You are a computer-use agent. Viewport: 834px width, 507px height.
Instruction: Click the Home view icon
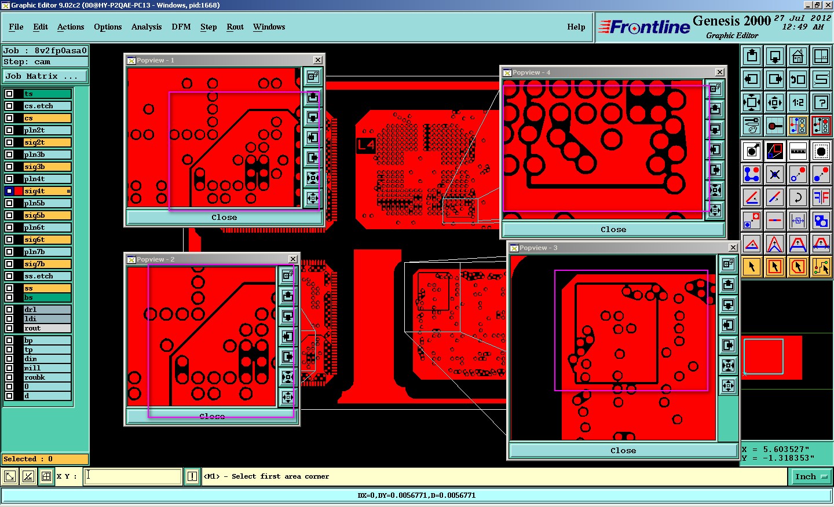pyautogui.click(x=798, y=56)
